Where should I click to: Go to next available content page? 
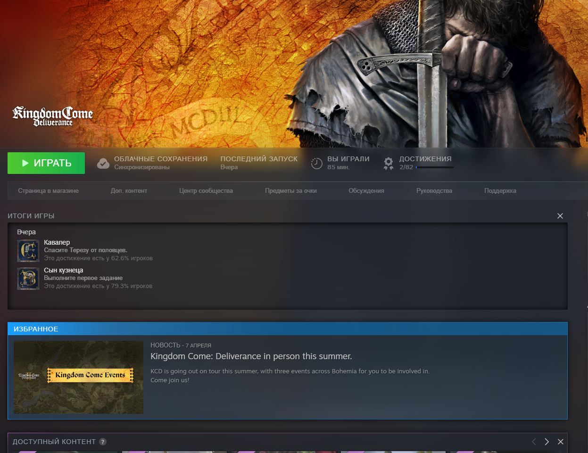(x=547, y=442)
